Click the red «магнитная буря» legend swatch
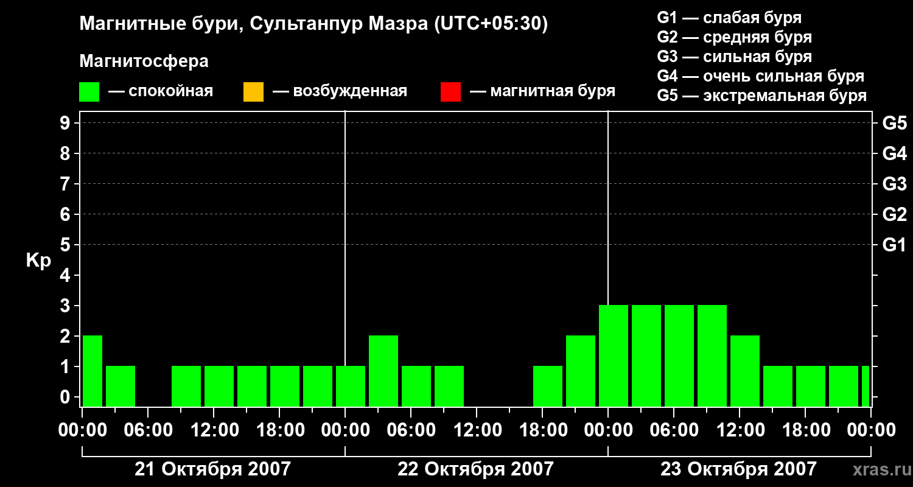 (x=450, y=92)
